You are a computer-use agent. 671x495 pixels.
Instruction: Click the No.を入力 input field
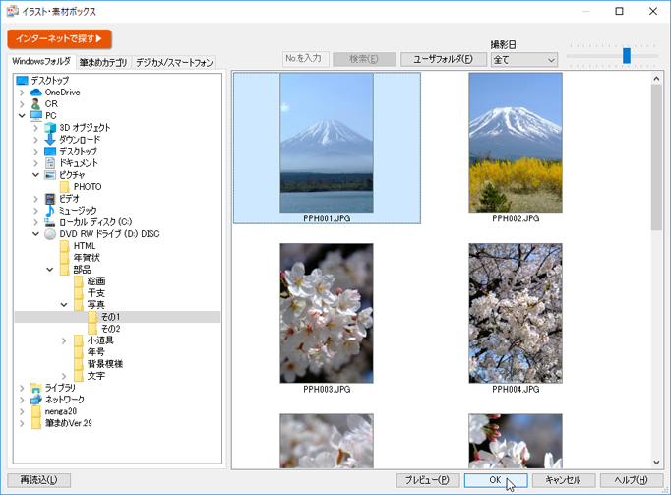[305, 59]
